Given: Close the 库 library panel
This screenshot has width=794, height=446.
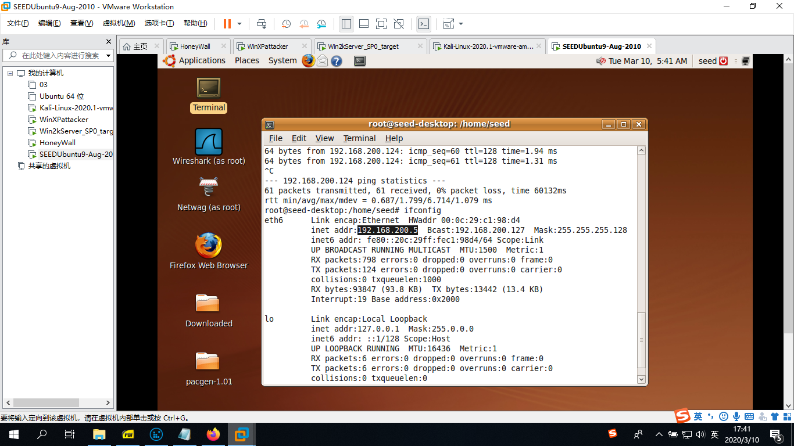Looking at the screenshot, I should [x=108, y=42].
